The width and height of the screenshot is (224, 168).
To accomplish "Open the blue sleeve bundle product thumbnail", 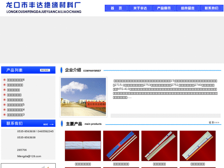I will (x=121, y=146).
